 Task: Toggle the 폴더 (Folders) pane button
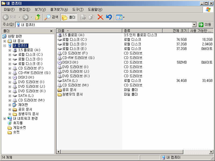[x=69, y=17]
